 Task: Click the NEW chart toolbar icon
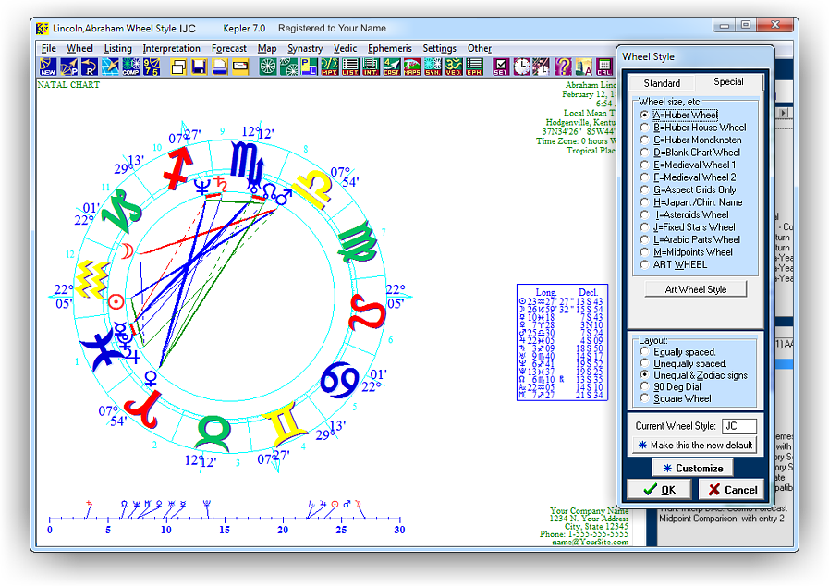pyautogui.click(x=48, y=67)
